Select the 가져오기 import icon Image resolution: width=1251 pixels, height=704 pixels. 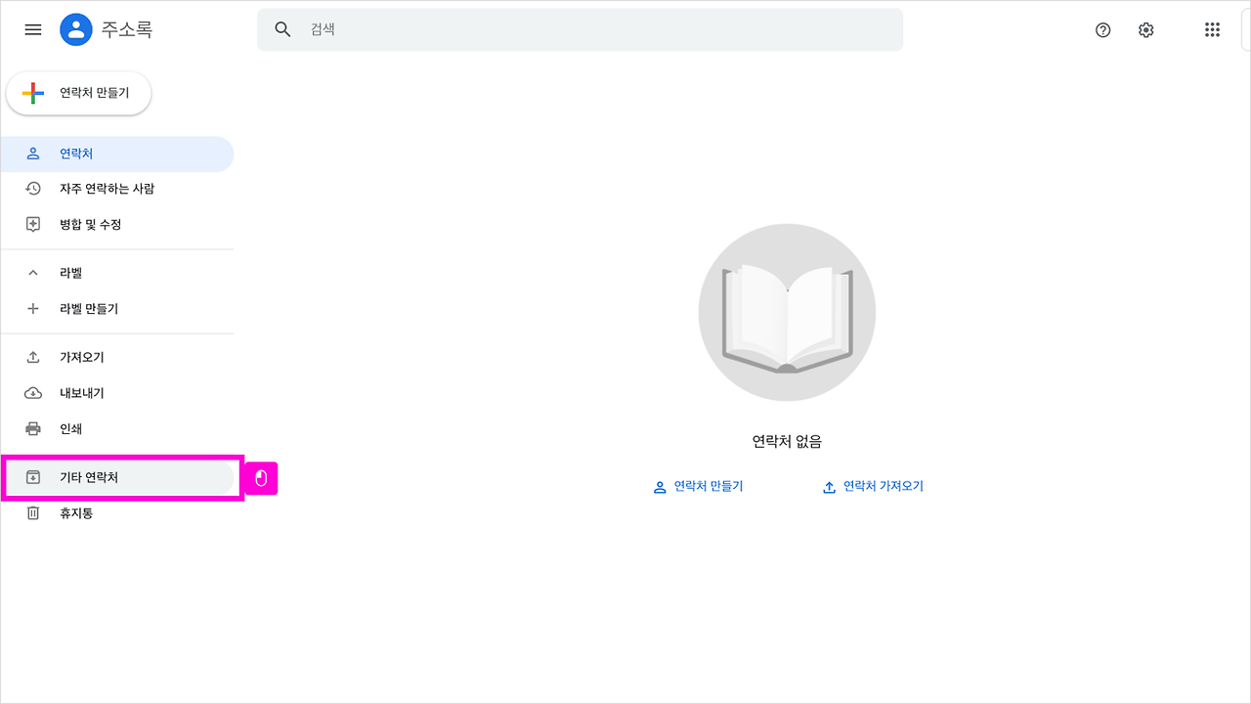32,356
